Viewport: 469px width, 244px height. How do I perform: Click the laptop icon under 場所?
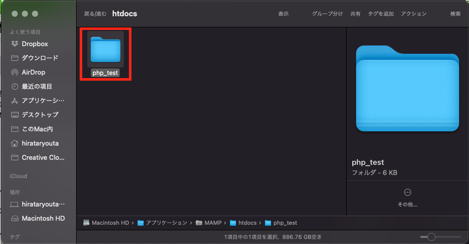pyautogui.click(x=14, y=204)
